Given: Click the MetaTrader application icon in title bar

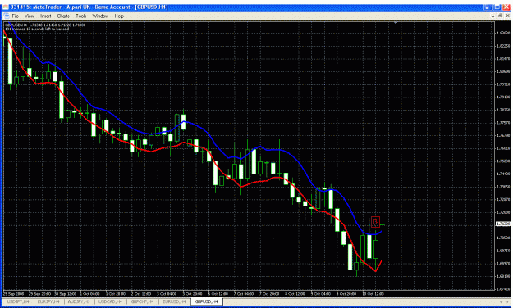Looking at the screenshot, I should (6, 7).
